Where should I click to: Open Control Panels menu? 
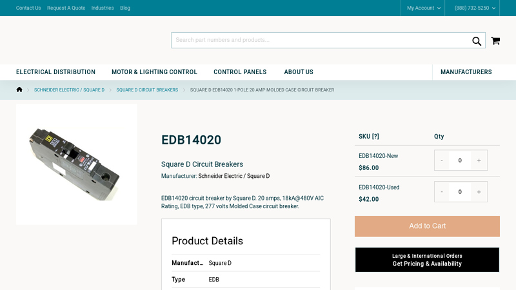tap(240, 72)
